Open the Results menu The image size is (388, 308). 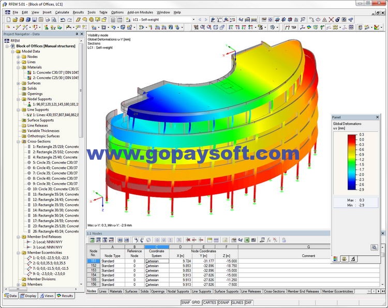point(78,12)
